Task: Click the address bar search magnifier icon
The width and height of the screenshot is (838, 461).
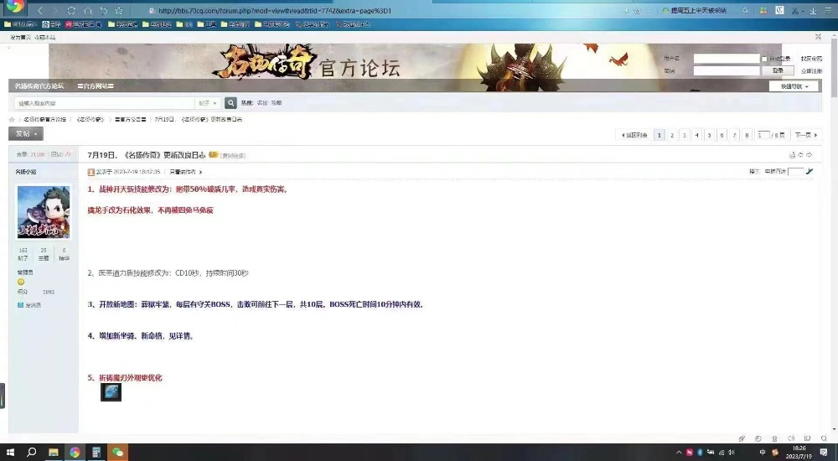Action: pyautogui.click(x=745, y=11)
